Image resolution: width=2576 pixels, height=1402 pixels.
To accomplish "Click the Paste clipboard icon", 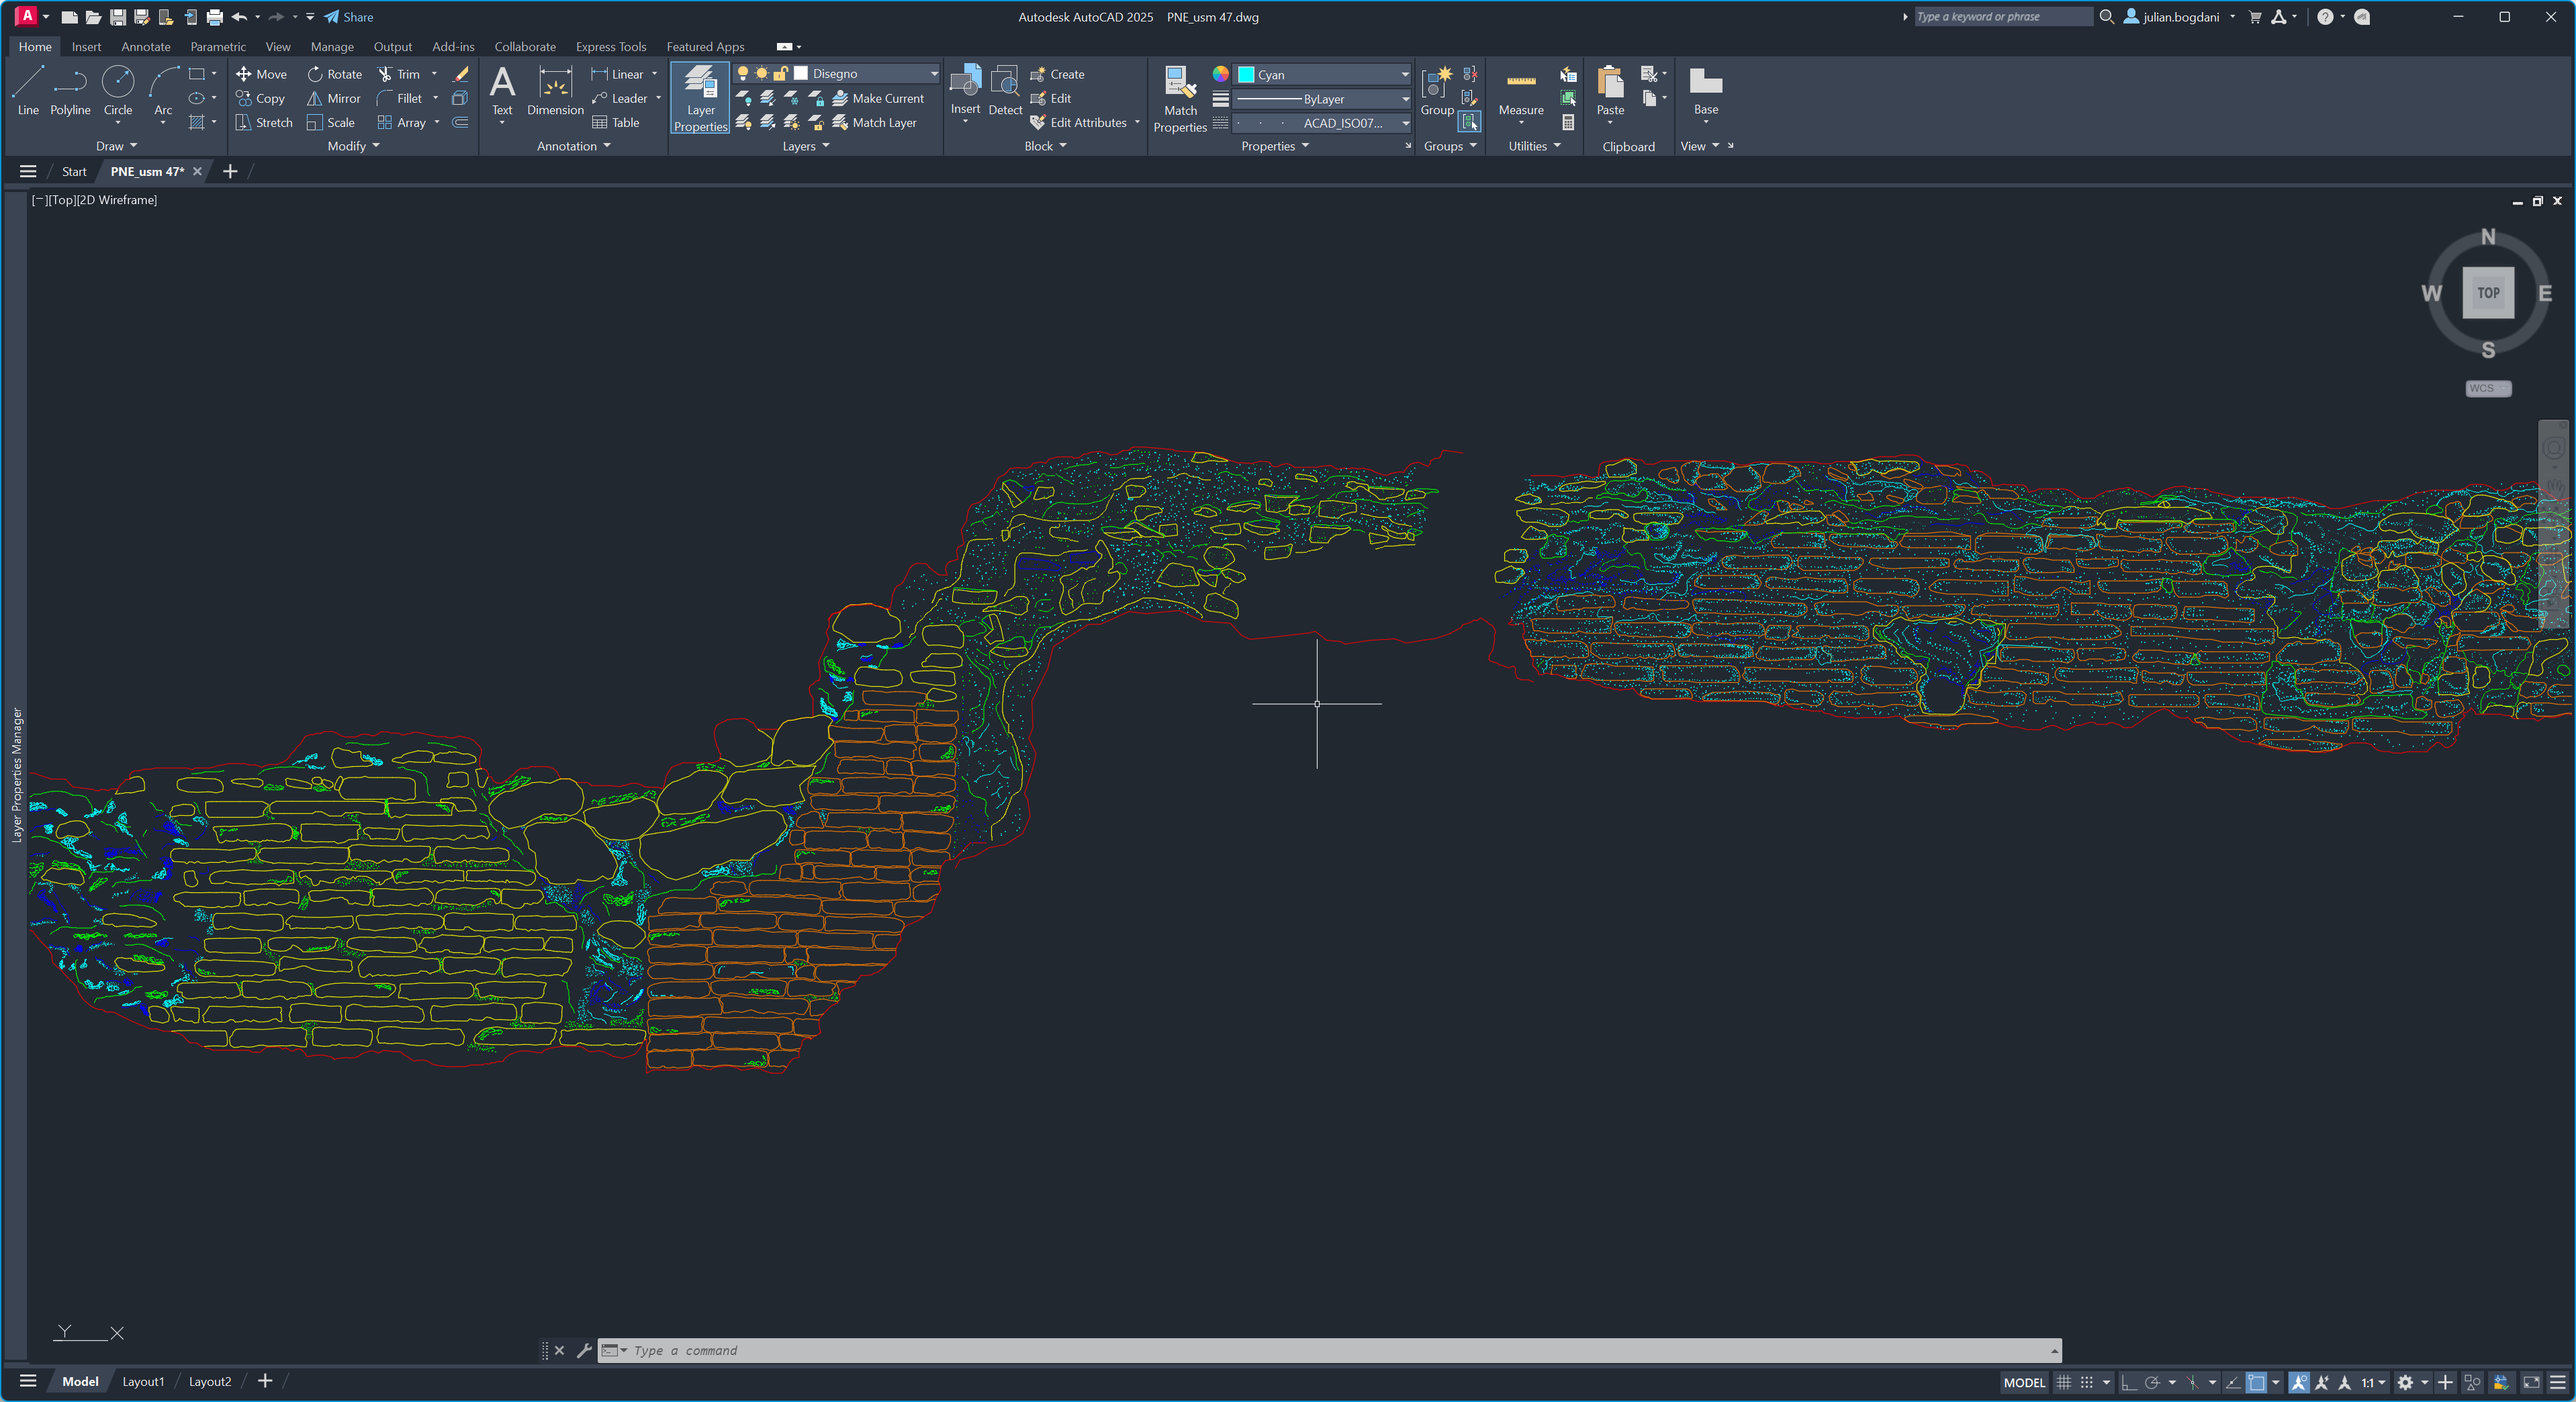I will coord(1610,91).
